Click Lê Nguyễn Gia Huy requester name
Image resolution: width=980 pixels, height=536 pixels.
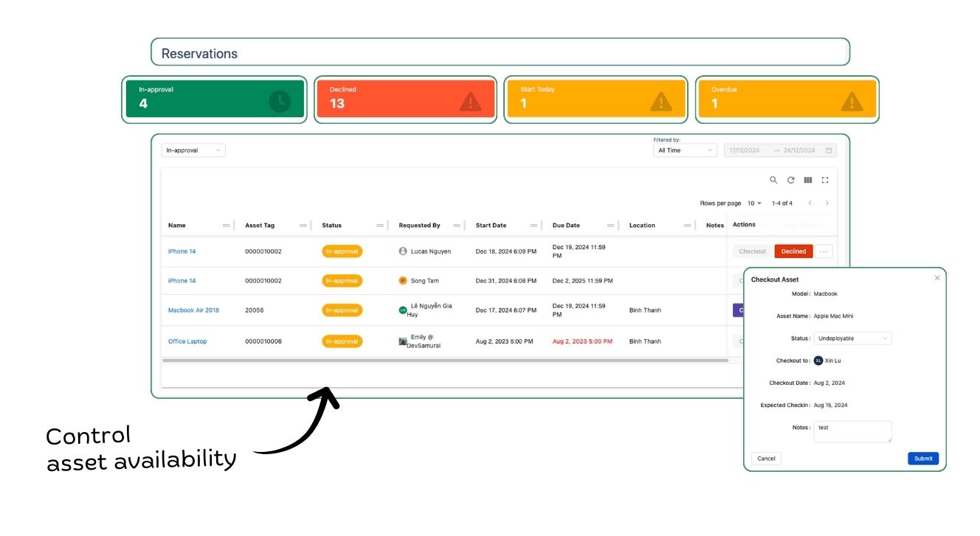(x=429, y=310)
